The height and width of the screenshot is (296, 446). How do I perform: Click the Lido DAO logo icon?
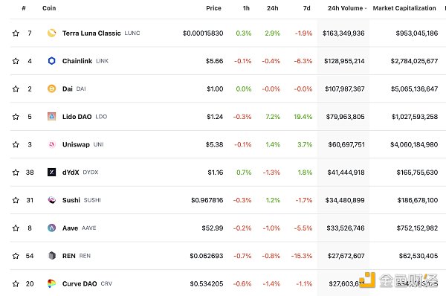(51, 117)
